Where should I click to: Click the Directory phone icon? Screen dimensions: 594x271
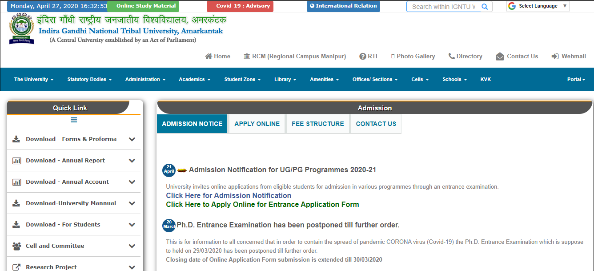point(452,56)
